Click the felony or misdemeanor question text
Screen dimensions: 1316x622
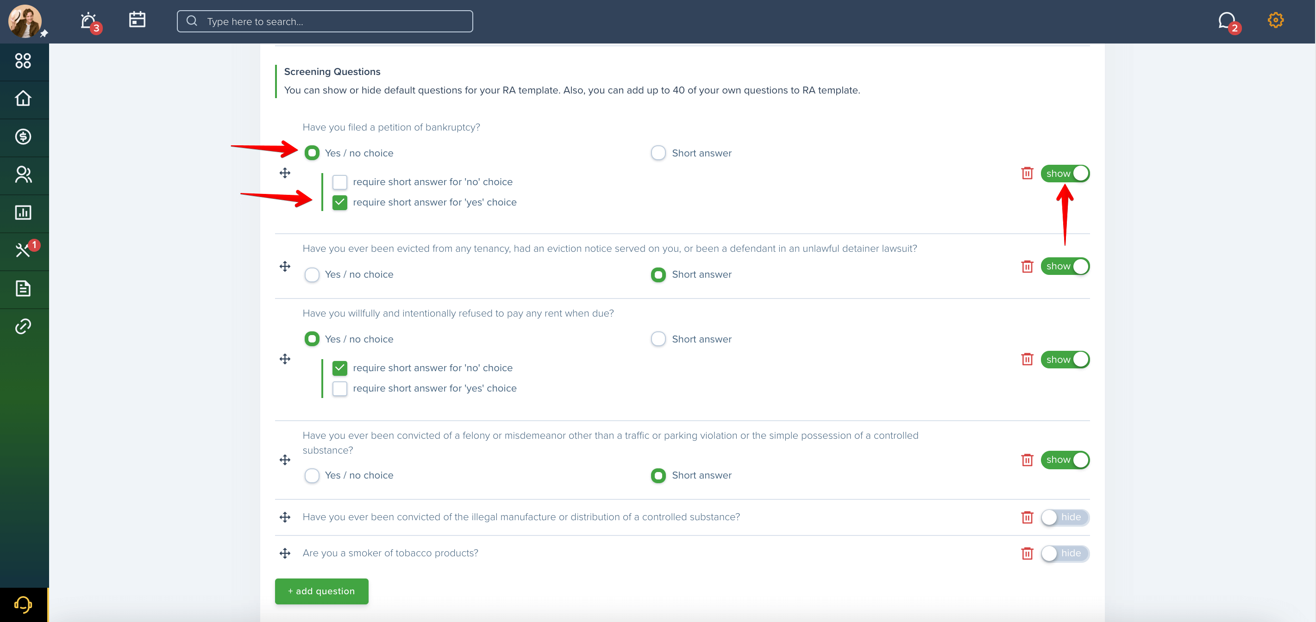[x=610, y=443]
